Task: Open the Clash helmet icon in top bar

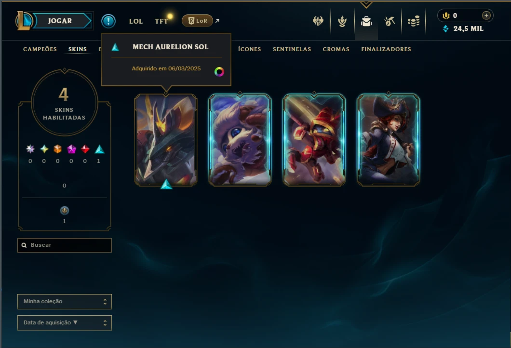Action: click(318, 21)
